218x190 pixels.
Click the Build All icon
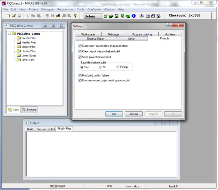coord(148,16)
